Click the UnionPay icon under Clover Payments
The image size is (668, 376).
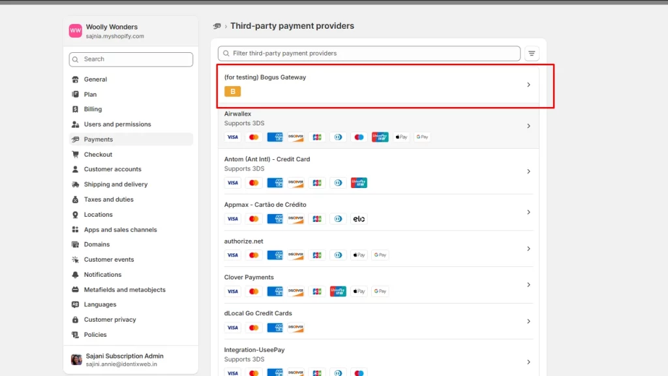tap(338, 291)
